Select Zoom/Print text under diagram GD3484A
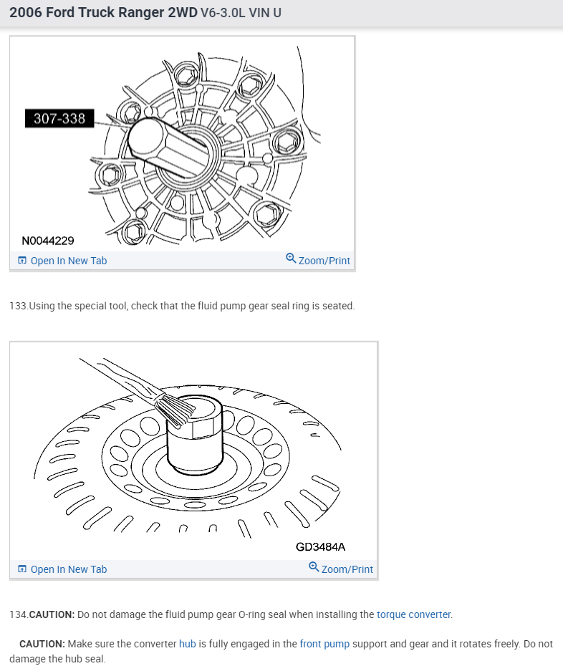 (347, 569)
